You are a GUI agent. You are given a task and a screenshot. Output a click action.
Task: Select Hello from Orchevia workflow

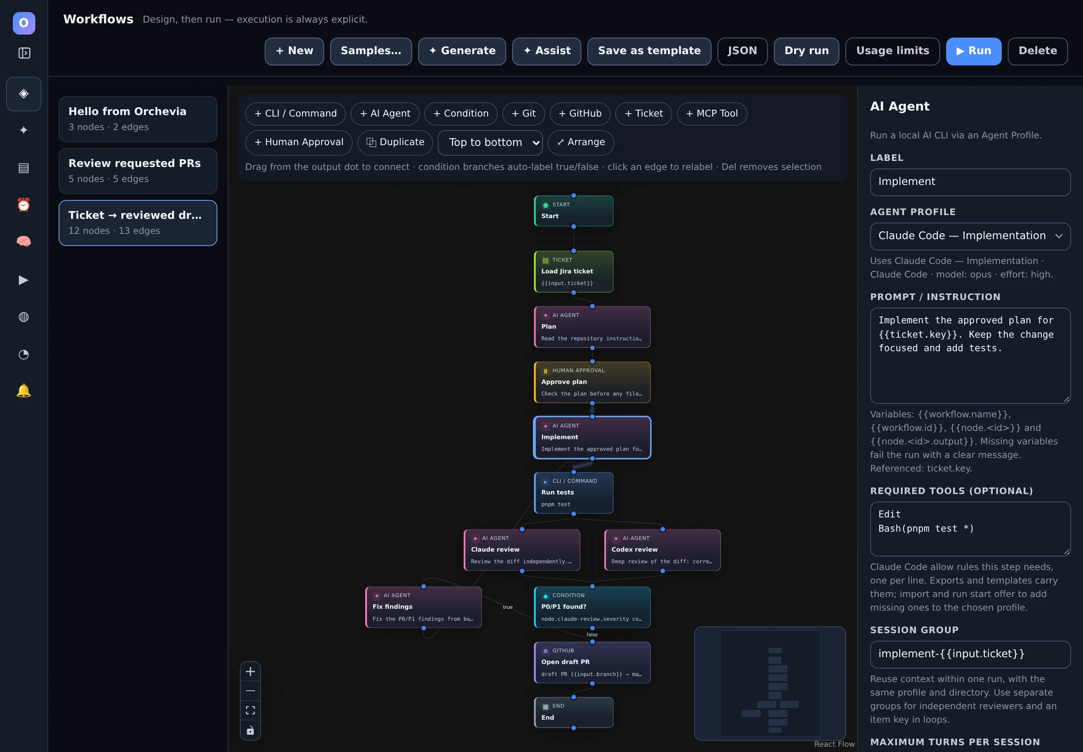click(x=138, y=119)
